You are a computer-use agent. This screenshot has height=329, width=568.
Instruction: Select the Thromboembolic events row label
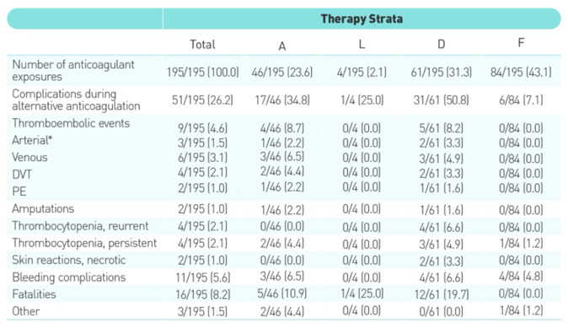click(71, 123)
